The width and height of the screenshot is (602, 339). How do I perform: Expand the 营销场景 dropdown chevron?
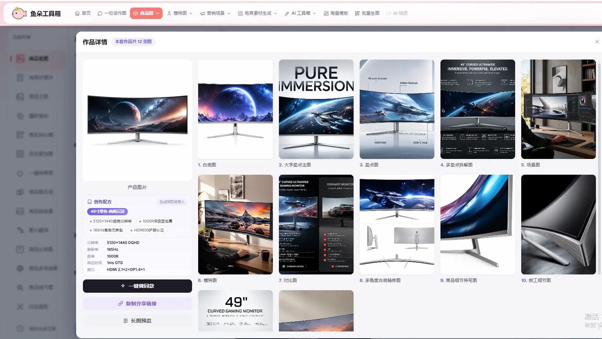pyautogui.click(x=229, y=14)
